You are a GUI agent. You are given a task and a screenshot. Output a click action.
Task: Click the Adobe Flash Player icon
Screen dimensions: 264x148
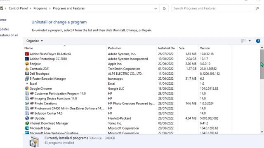pos(27,54)
